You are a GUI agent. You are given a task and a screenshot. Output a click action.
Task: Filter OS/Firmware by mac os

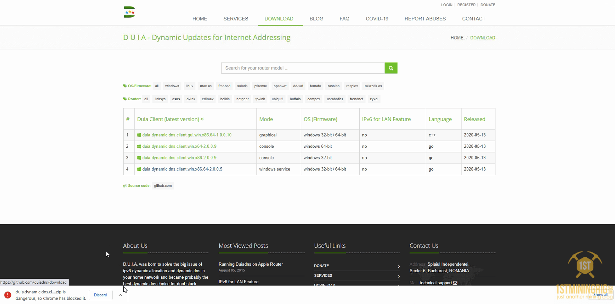pos(206,86)
